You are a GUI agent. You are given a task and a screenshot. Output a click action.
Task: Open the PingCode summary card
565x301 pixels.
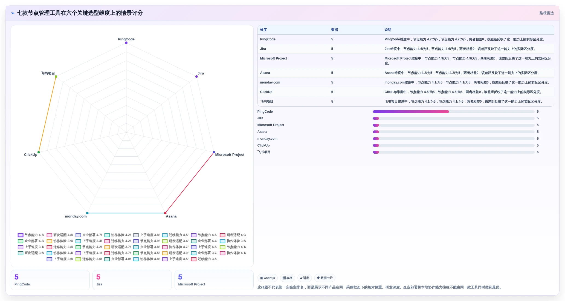click(x=50, y=280)
